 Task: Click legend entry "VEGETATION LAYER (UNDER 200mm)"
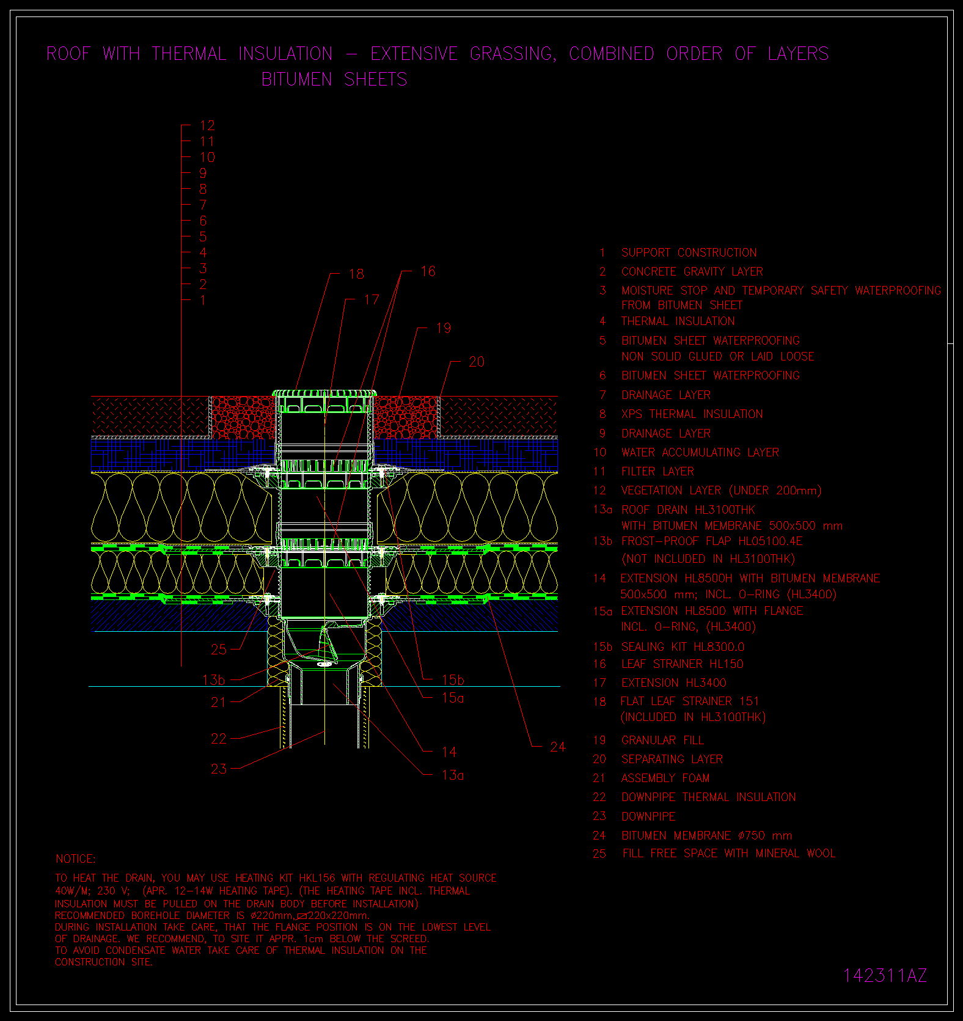(722, 490)
